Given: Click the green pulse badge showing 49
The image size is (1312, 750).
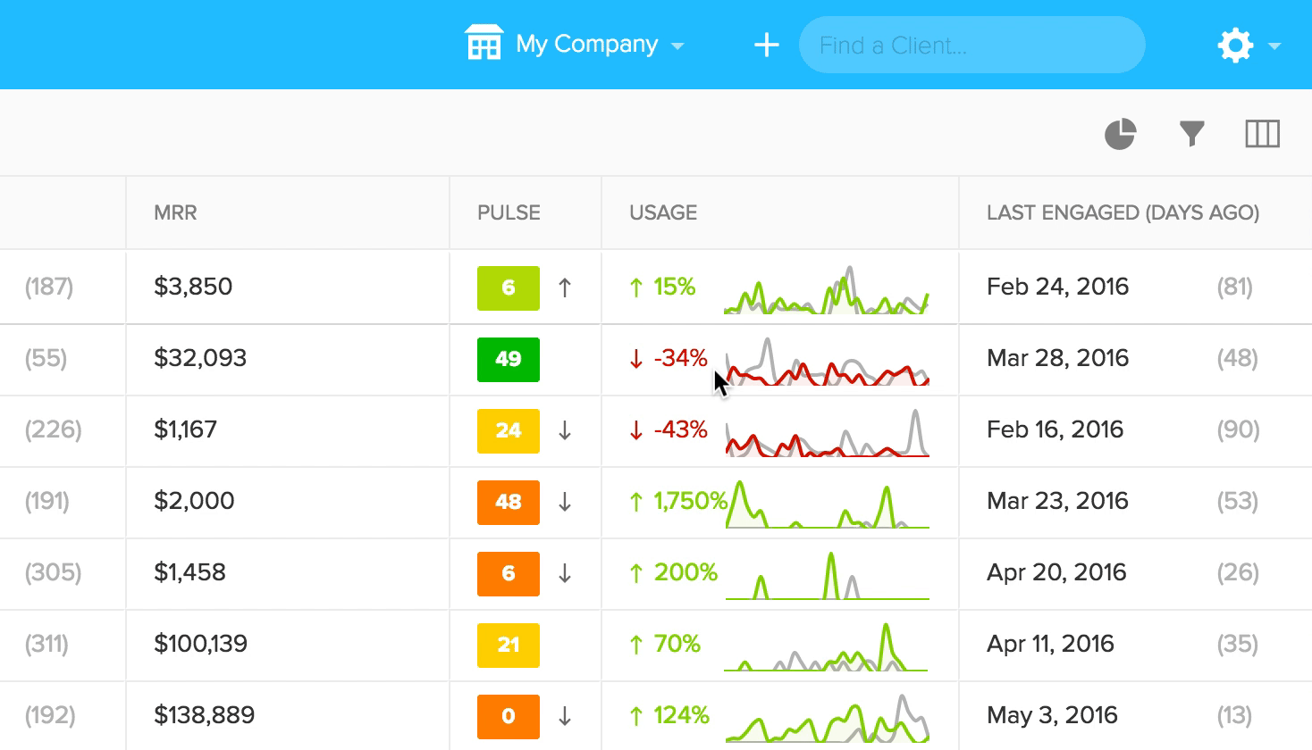Looking at the screenshot, I should coord(508,359).
